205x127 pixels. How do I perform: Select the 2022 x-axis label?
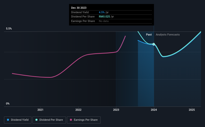pos(78,110)
